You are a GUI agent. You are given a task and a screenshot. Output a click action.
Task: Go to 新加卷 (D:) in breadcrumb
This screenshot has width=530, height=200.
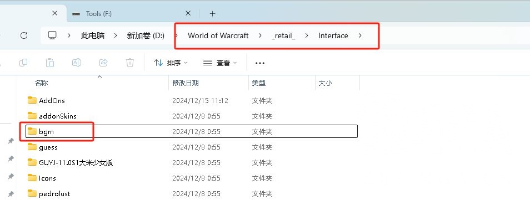click(x=146, y=35)
